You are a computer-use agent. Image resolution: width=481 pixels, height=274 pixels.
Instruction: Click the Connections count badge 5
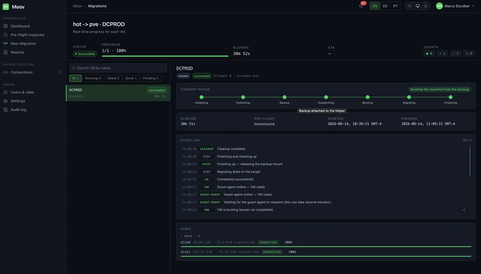[60, 72]
